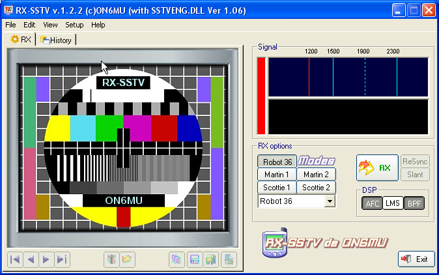The height and width of the screenshot is (275, 439).
Task: Minimize the RX-SSTV window
Action: pyautogui.click(x=399, y=10)
